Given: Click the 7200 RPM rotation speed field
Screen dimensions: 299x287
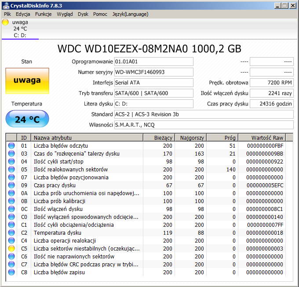Looking at the screenshot, I should point(272,83).
